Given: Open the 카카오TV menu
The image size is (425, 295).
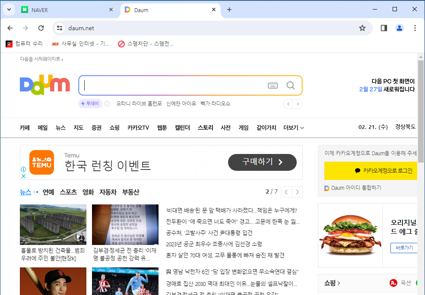Looking at the screenshot, I should tap(138, 128).
